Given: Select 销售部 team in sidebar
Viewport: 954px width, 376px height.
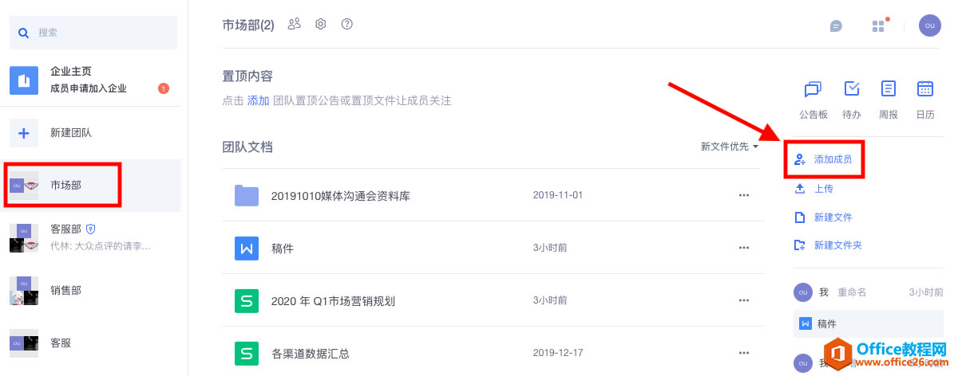Looking at the screenshot, I should tap(65, 291).
